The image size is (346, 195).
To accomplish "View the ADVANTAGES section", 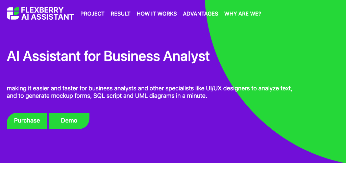I will tap(200, 14).
